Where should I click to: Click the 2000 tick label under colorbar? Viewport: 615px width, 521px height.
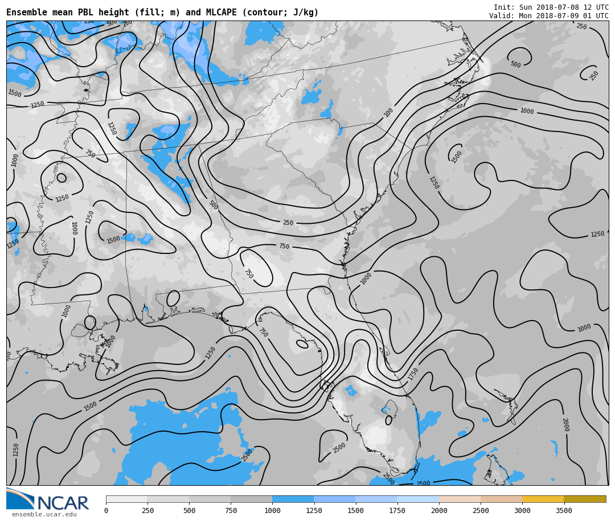pyautogui.click(x=439, y=511)
